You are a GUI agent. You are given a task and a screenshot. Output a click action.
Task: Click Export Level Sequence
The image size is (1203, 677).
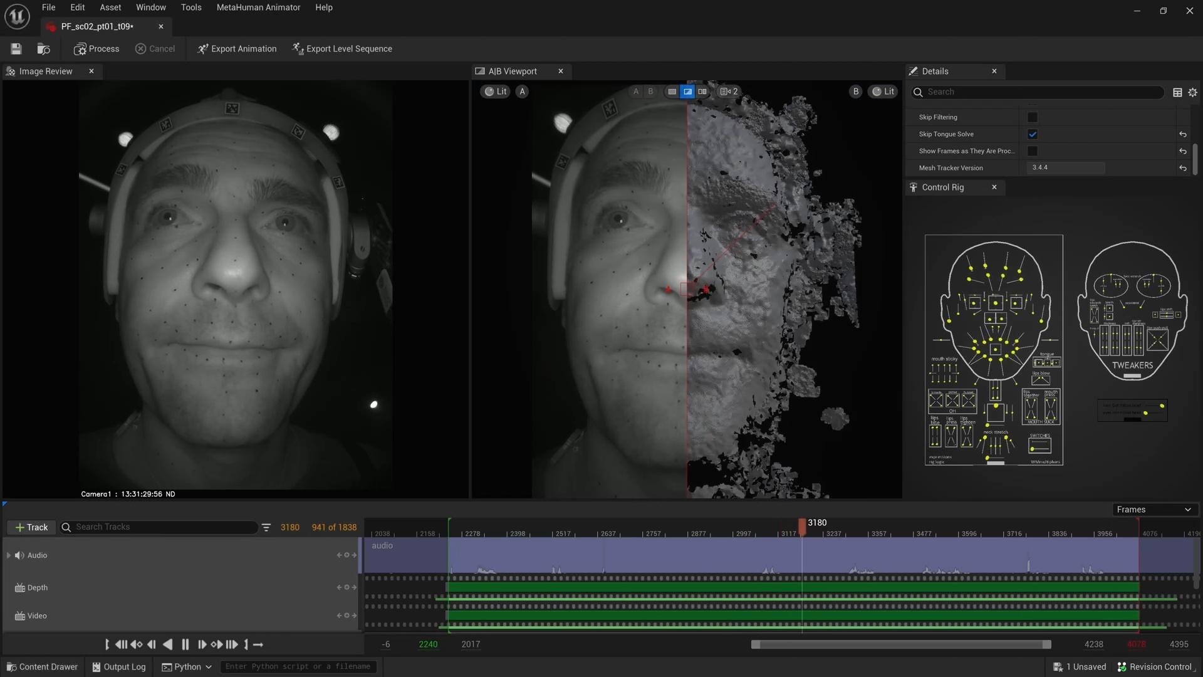[342, 49]
